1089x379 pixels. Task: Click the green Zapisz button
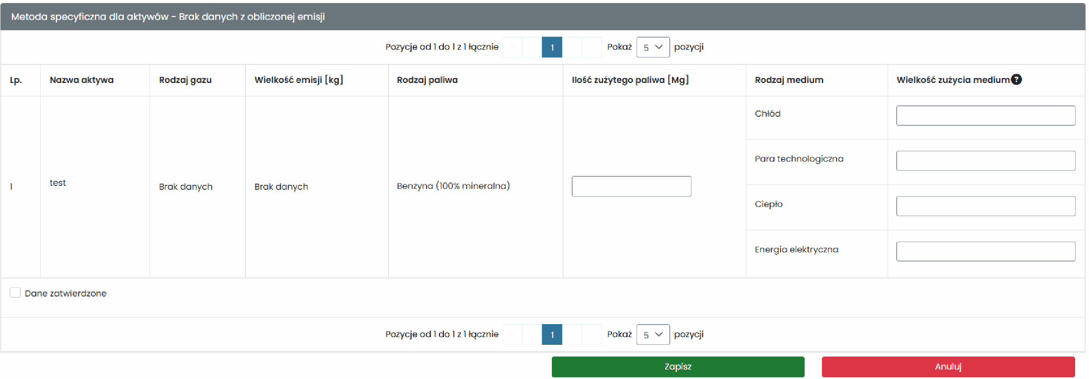tap(678, 367)
